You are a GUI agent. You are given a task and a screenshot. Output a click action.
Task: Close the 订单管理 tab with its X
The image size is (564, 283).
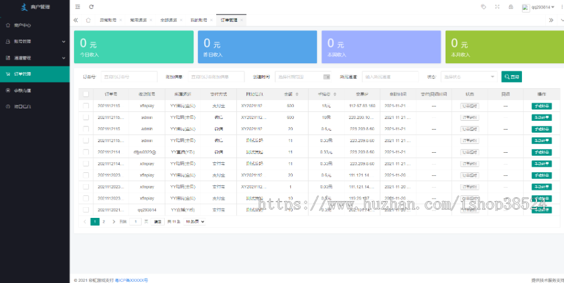[x=242, y=20]
